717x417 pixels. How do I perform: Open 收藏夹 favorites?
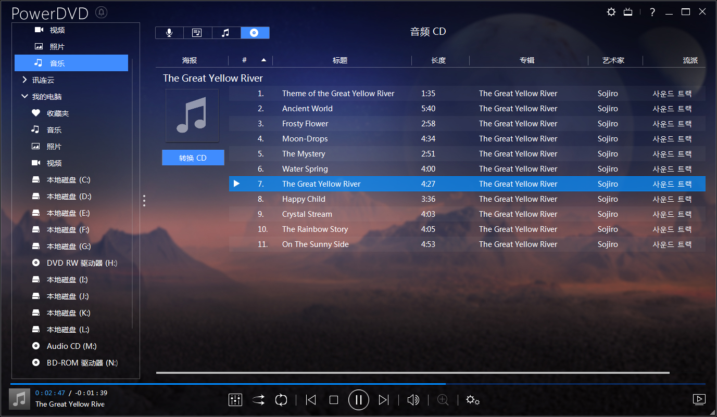(58, 113)
